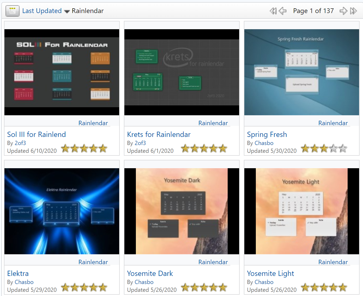Viewport: 363px width, 296px height.
Task: Click the Updated 5/29/2020 date text
Action: (32, 290)
